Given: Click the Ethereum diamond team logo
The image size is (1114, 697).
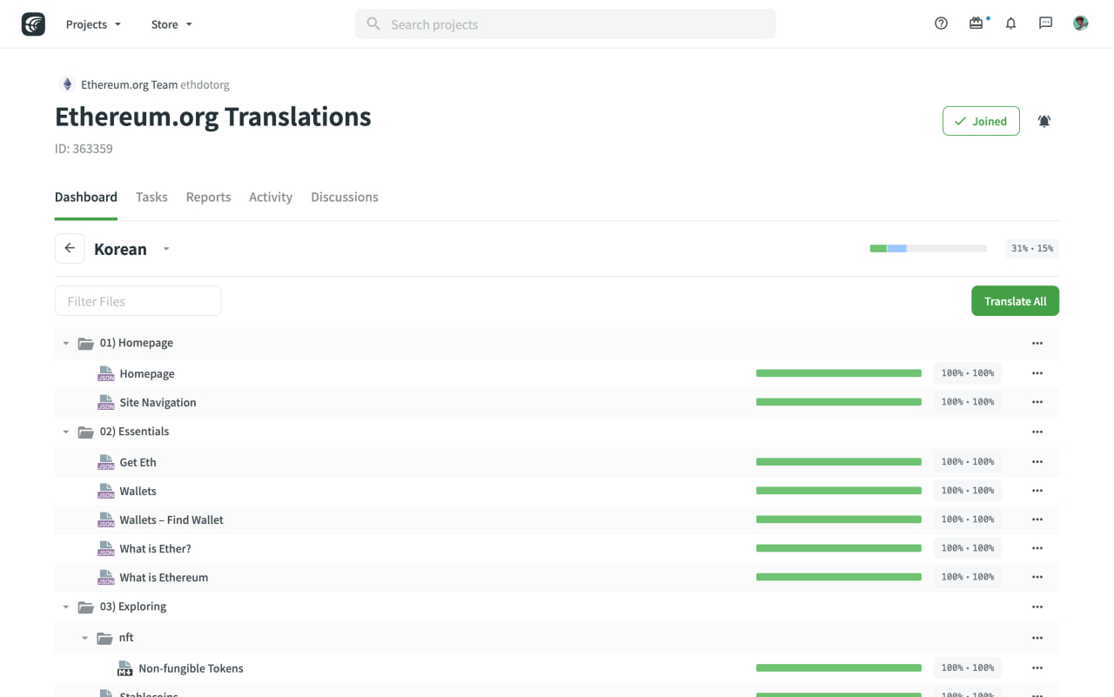Looking at the screenshot, I should coord(67,84).
